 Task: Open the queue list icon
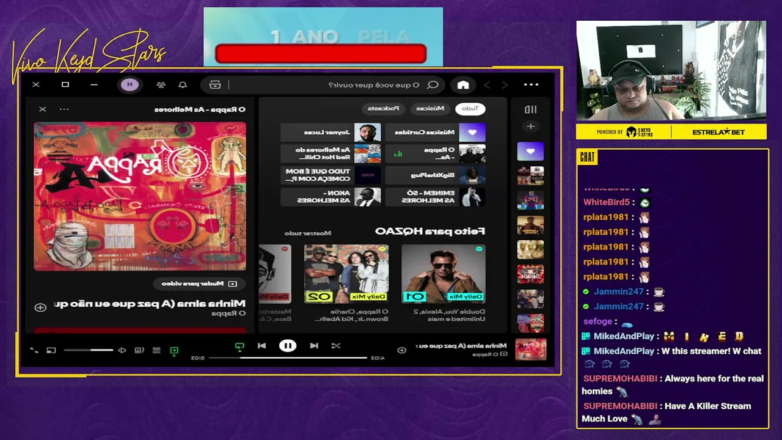coord(156,351)
